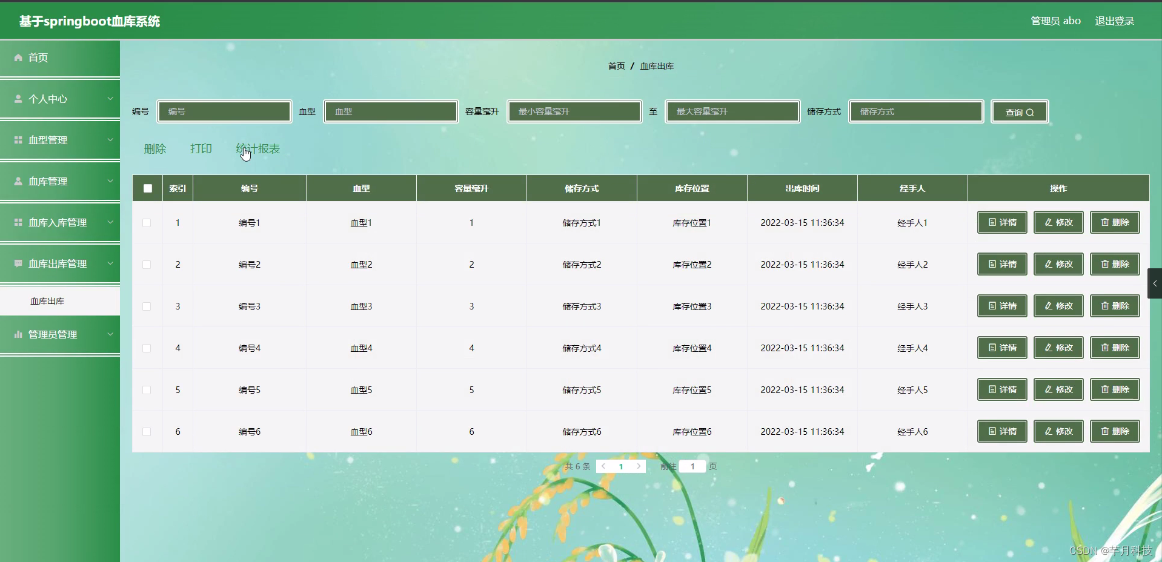Click 退出登录 in the top bar
The width and height of the screenshot is (1162, 562).
tap(1114, 20)
